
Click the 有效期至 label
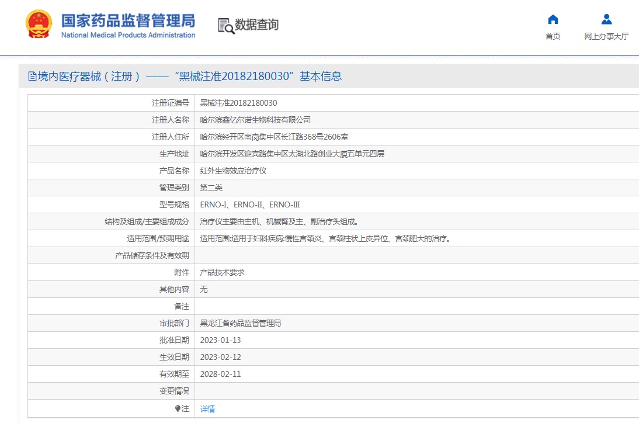point(174,374)
